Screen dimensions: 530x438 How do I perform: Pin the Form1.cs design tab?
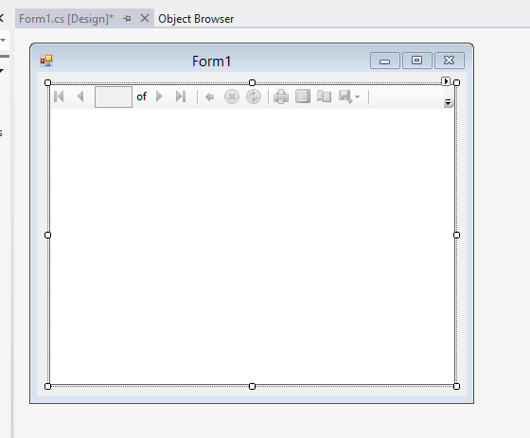pos(127,19)
